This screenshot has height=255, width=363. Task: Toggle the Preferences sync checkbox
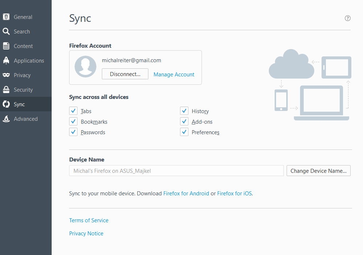pyautogui.click(x=184, y=132)
